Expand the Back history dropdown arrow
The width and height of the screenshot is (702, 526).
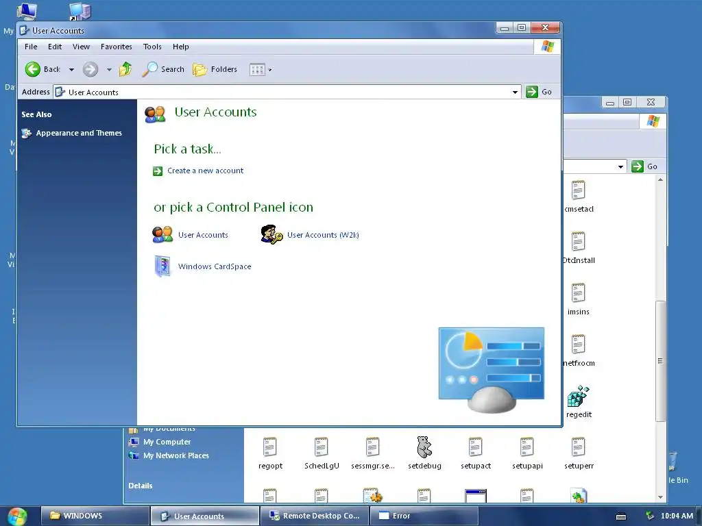pos(71,70)
